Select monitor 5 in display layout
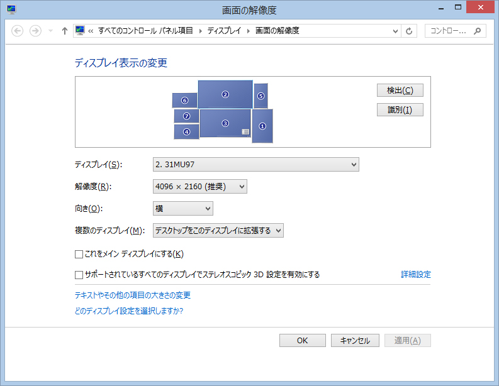 tap(261, 96)
